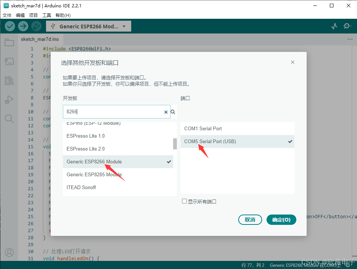Select the sketch_mar7d.ino tab
This screenshot has height=269, width=357.
tap(40, 39)
